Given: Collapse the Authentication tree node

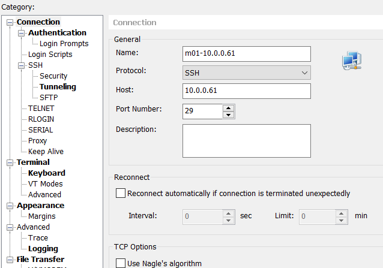Looking at the screenshot, I should pos(21,33).
